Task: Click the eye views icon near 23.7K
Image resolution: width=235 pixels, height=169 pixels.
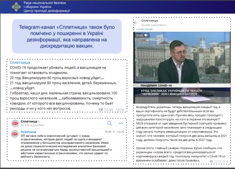Action: [x=211, y=161]
